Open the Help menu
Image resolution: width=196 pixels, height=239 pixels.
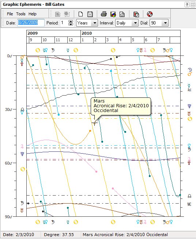[33, 14]
